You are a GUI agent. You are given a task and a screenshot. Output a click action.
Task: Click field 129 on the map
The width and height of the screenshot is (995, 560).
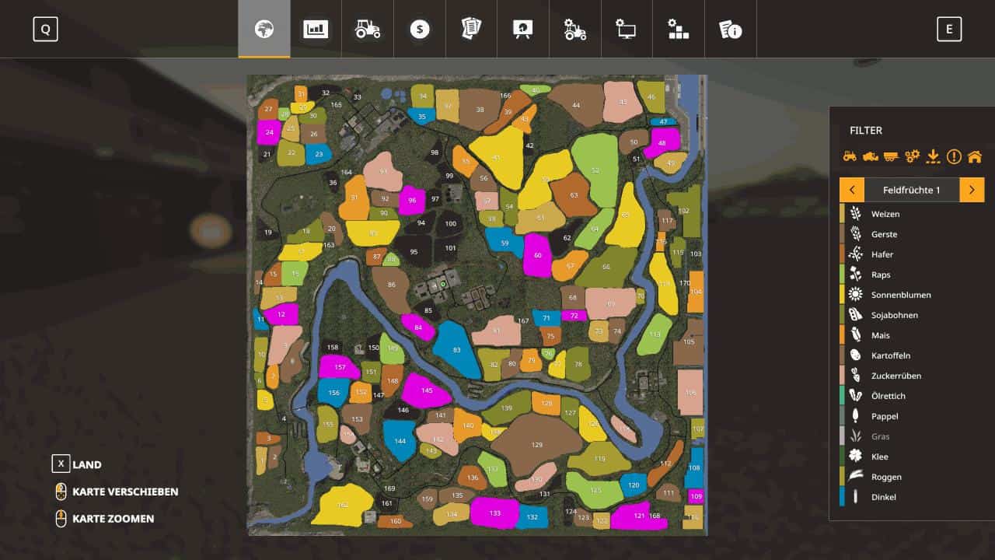tap(536, 445)
